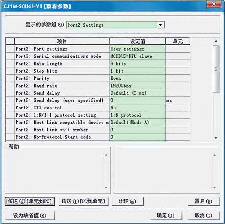Image resolution: width=225 pixels, height=224 pixels.
Task: Click the 传送 [PC到单元] button
Action: click(83, 201)
